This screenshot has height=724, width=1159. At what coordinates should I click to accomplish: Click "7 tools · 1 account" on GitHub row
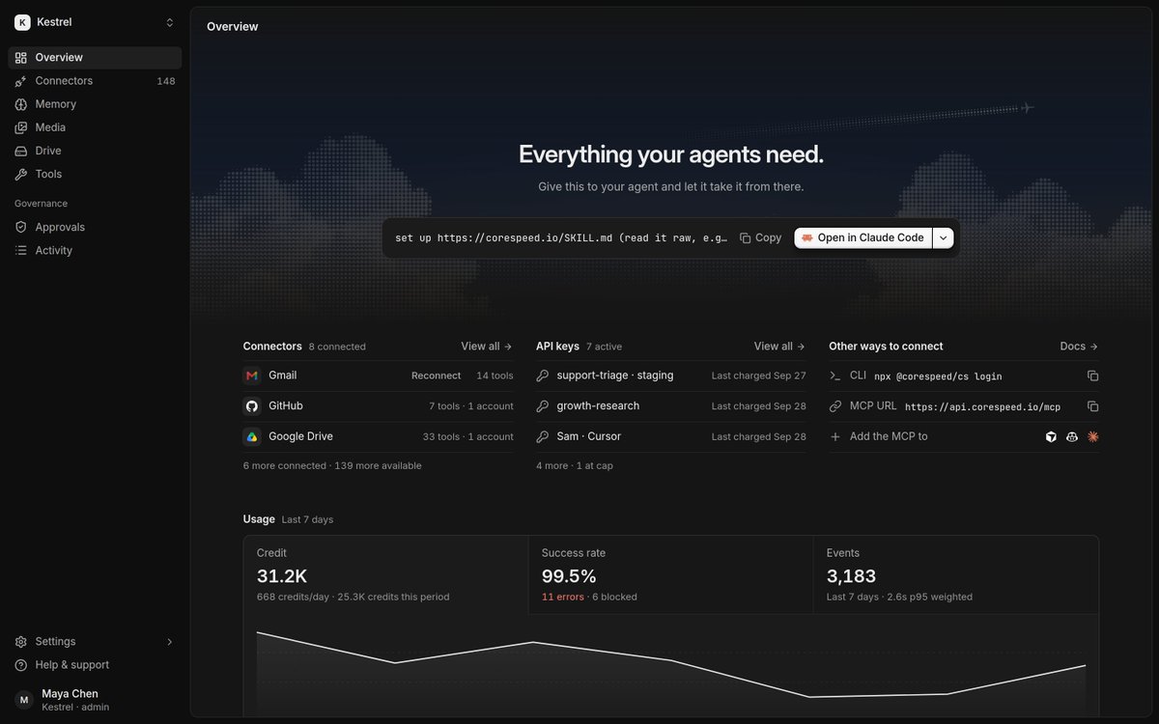tap(471, 406)
